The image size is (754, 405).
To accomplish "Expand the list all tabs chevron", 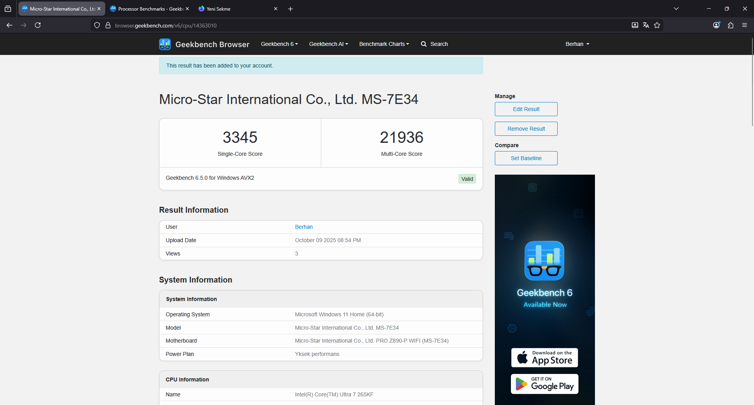I will [x=676, y=9].
